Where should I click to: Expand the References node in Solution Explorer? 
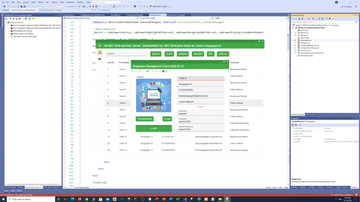point(295,33)
